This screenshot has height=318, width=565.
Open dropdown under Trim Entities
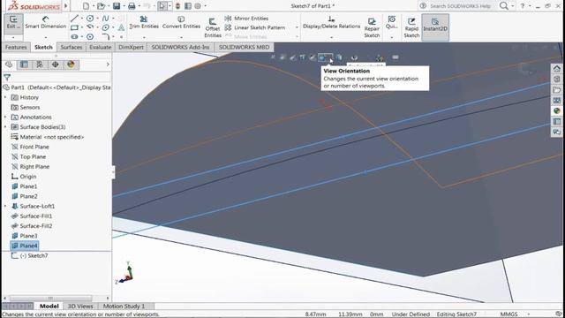144,37
